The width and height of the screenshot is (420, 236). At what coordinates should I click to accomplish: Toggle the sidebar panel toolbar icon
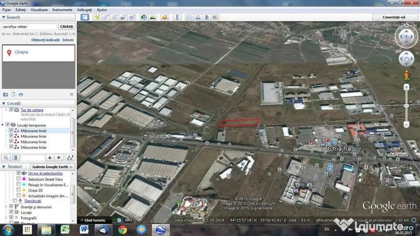pos(84,17)
